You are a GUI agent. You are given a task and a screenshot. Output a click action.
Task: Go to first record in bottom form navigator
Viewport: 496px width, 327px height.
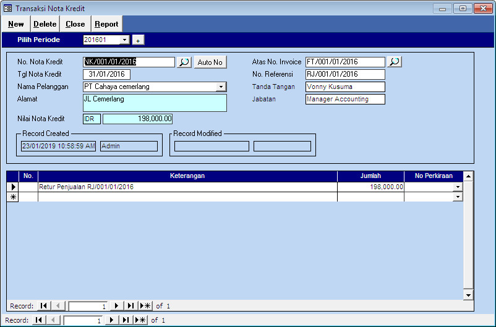click(x=38, y=320)
